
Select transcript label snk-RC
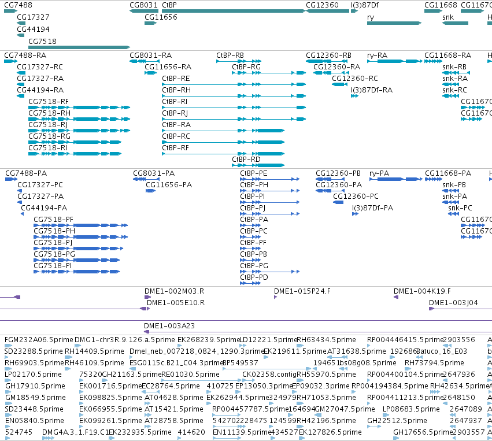click(x=454, y=90)
